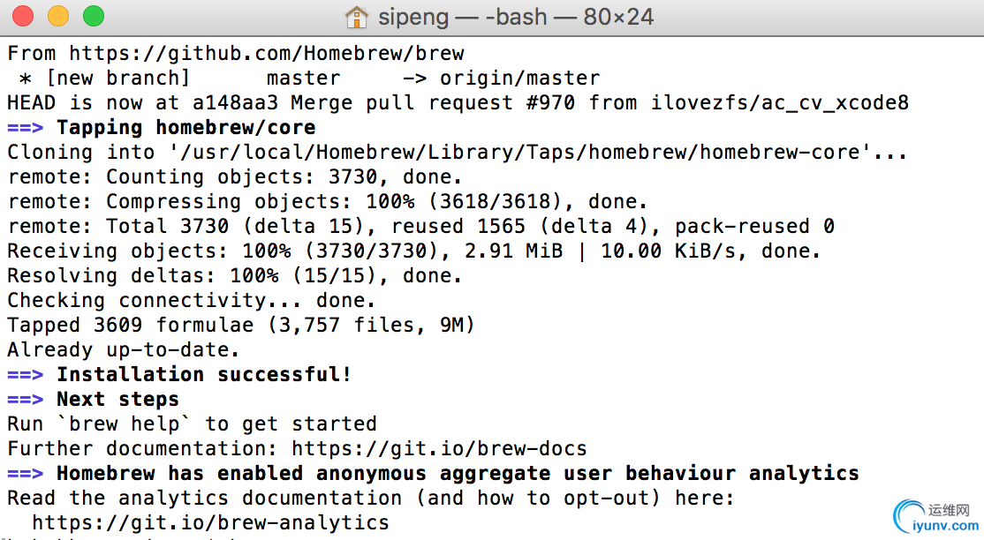
Task: Click the blue arrow before 'Installation successful!'
Action: 25,374
